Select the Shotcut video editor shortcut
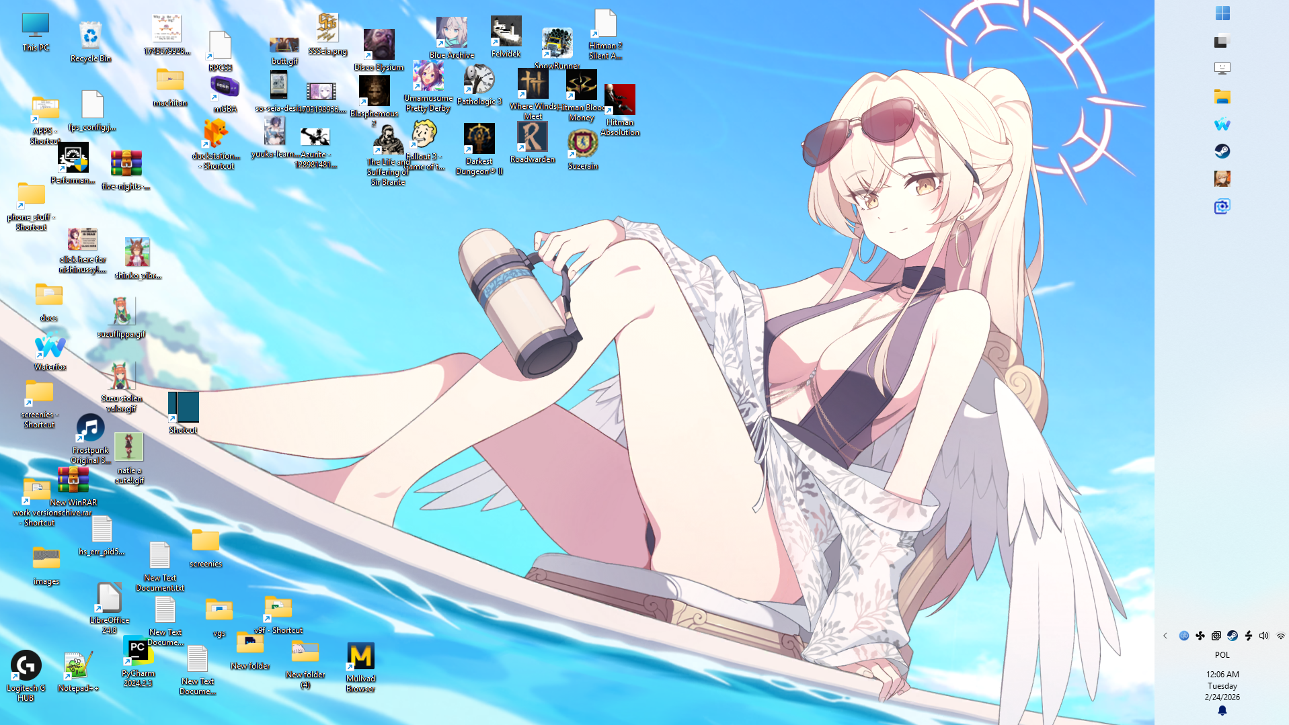 pos(183,413)
